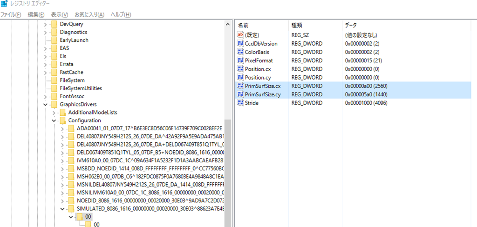Click the Stride value name
477x227 pixels.
252,103
